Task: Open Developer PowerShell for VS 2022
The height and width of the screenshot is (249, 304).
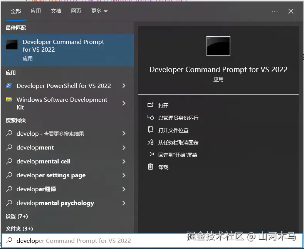Action: pos(64,86)
